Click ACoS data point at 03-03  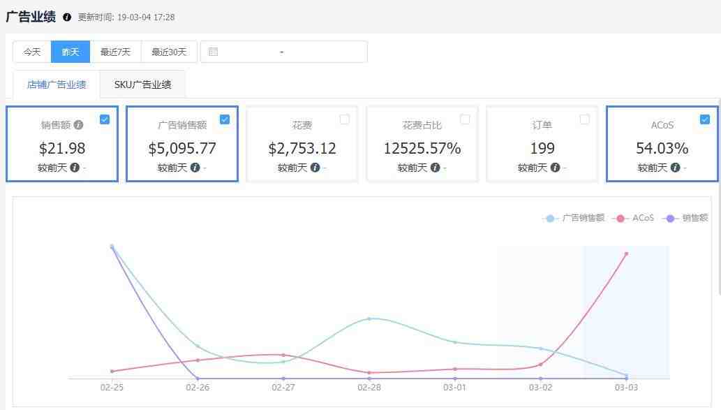click(626, 254)
